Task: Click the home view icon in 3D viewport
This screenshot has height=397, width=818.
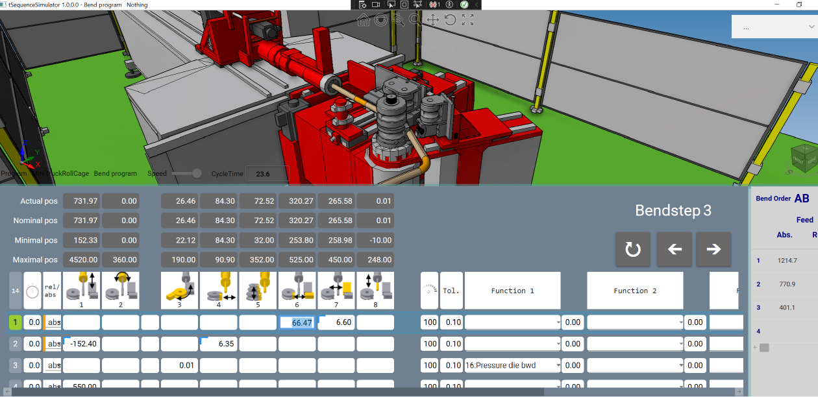Action: (364, 20)
